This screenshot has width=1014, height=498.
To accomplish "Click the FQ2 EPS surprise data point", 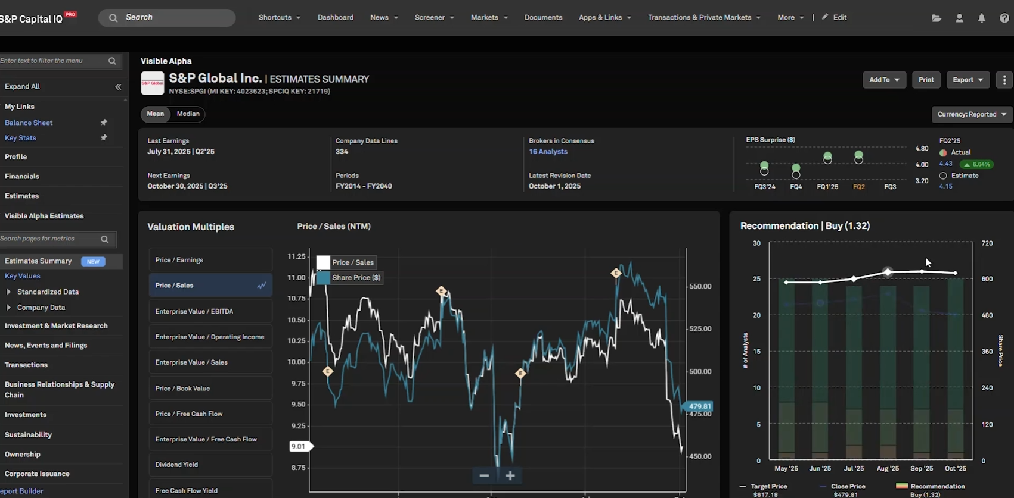I will 858,156.
